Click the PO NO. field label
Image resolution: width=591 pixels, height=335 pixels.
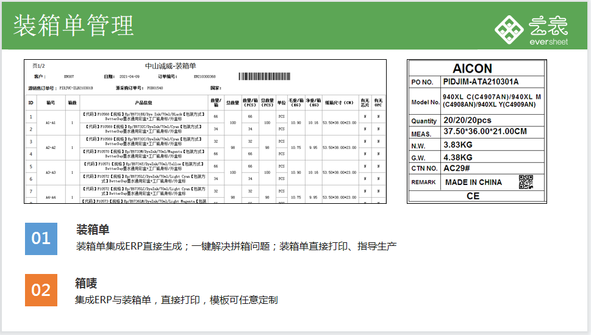tap(422, 82)
